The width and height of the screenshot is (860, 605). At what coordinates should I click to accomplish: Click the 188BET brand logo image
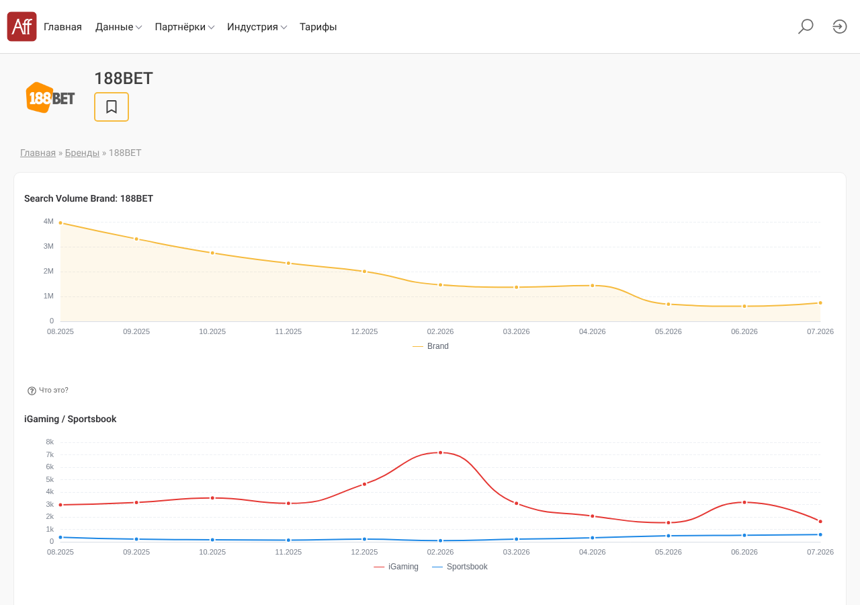(x=50, y=98)
